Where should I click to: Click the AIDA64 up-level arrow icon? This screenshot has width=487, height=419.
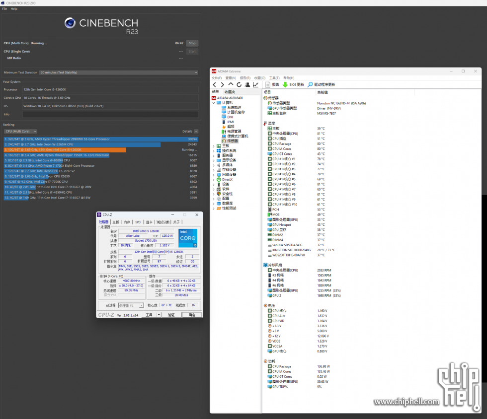(x=231, y=84)
